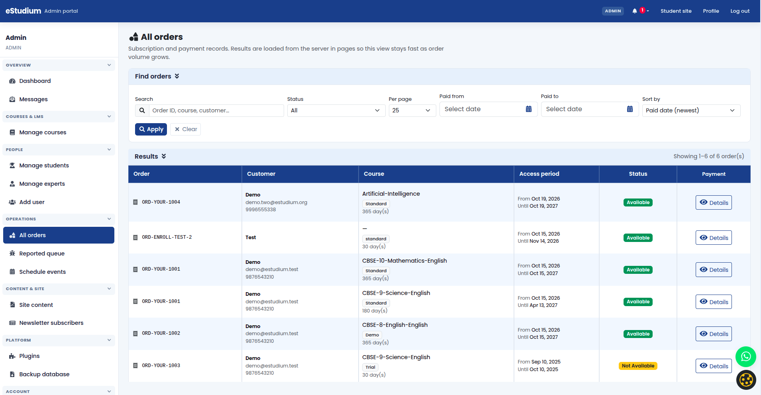Click receipt icon next to ORD-ENROLL-TEST-2
The image size is (761, 395).
135,237
